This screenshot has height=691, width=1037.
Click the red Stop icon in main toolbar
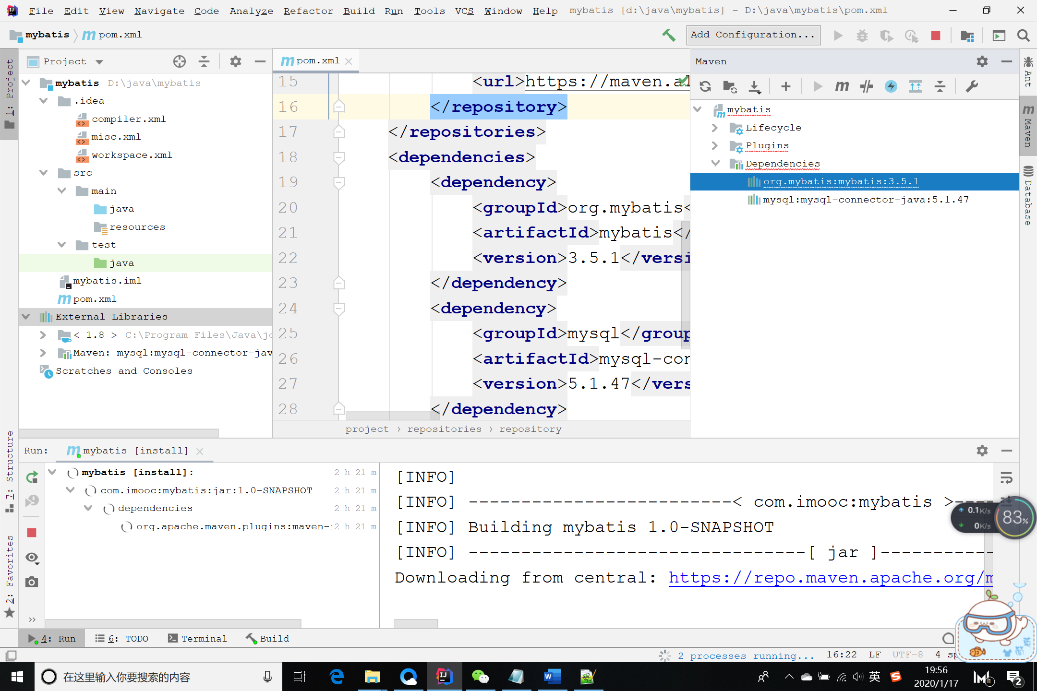[935, 36]
